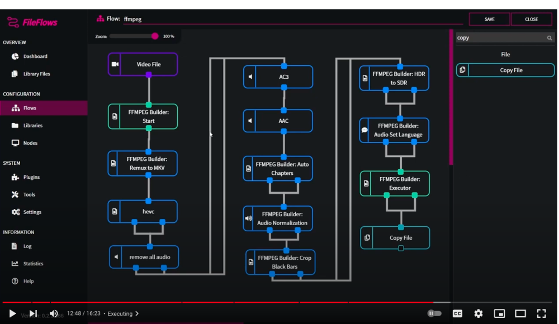Open the video player settings gear

[x=479, y=313]
